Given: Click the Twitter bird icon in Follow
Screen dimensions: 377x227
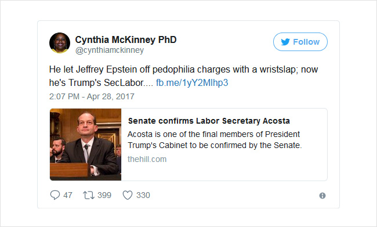Looking at the screenshot, I should [x=285, y=42].
